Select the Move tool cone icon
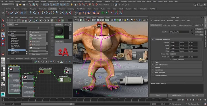The width and height of the screenshot is (207, 106). tap(3, 35)
